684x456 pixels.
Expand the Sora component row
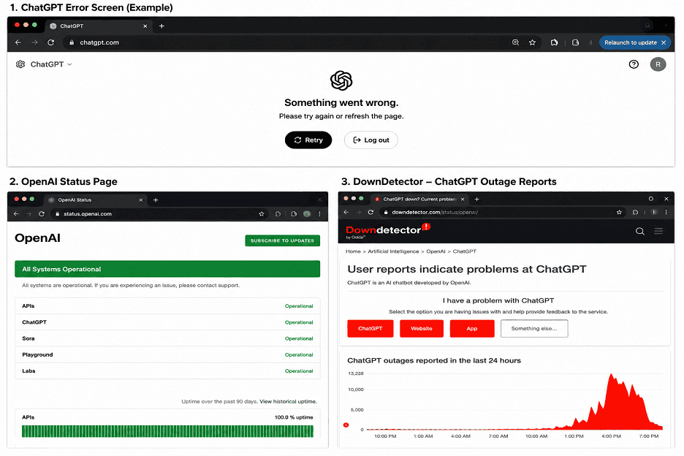tap(167, 338)
